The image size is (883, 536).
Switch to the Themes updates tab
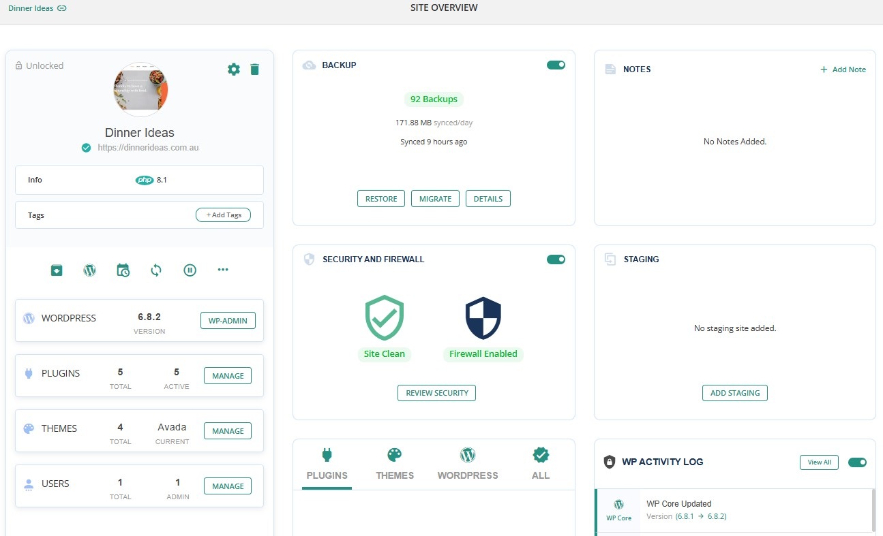pyautogui.click(x=395, y=464)
